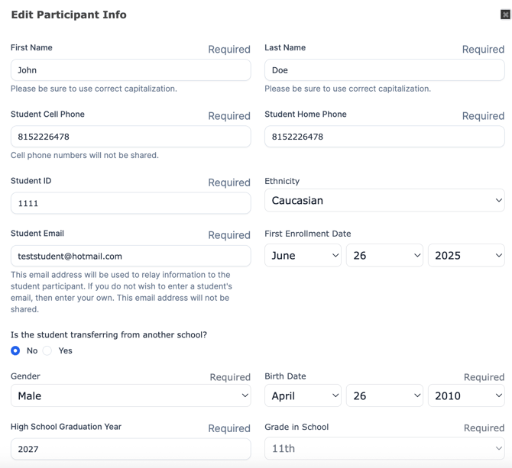
Task: Open the First Enrollment month dropdown June
Action: pyautogui.click(x=303, y=255)
